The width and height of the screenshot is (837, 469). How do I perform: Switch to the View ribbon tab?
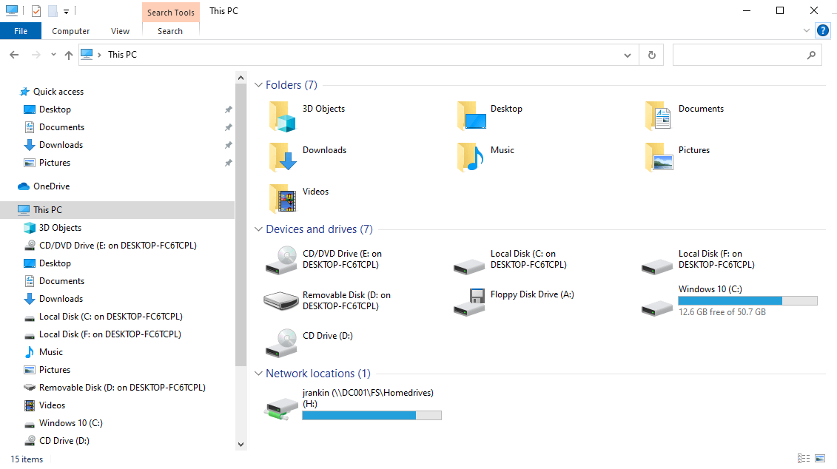120,31
